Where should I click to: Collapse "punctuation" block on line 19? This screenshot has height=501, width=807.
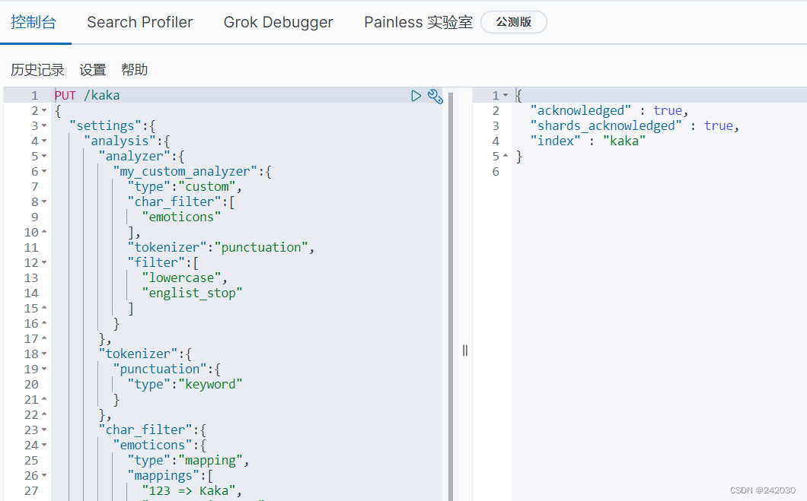(44, 369)
